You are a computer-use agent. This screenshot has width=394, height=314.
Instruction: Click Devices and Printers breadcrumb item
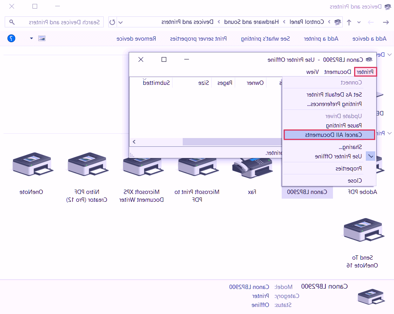pyautogui.click(x=187, y=22)
